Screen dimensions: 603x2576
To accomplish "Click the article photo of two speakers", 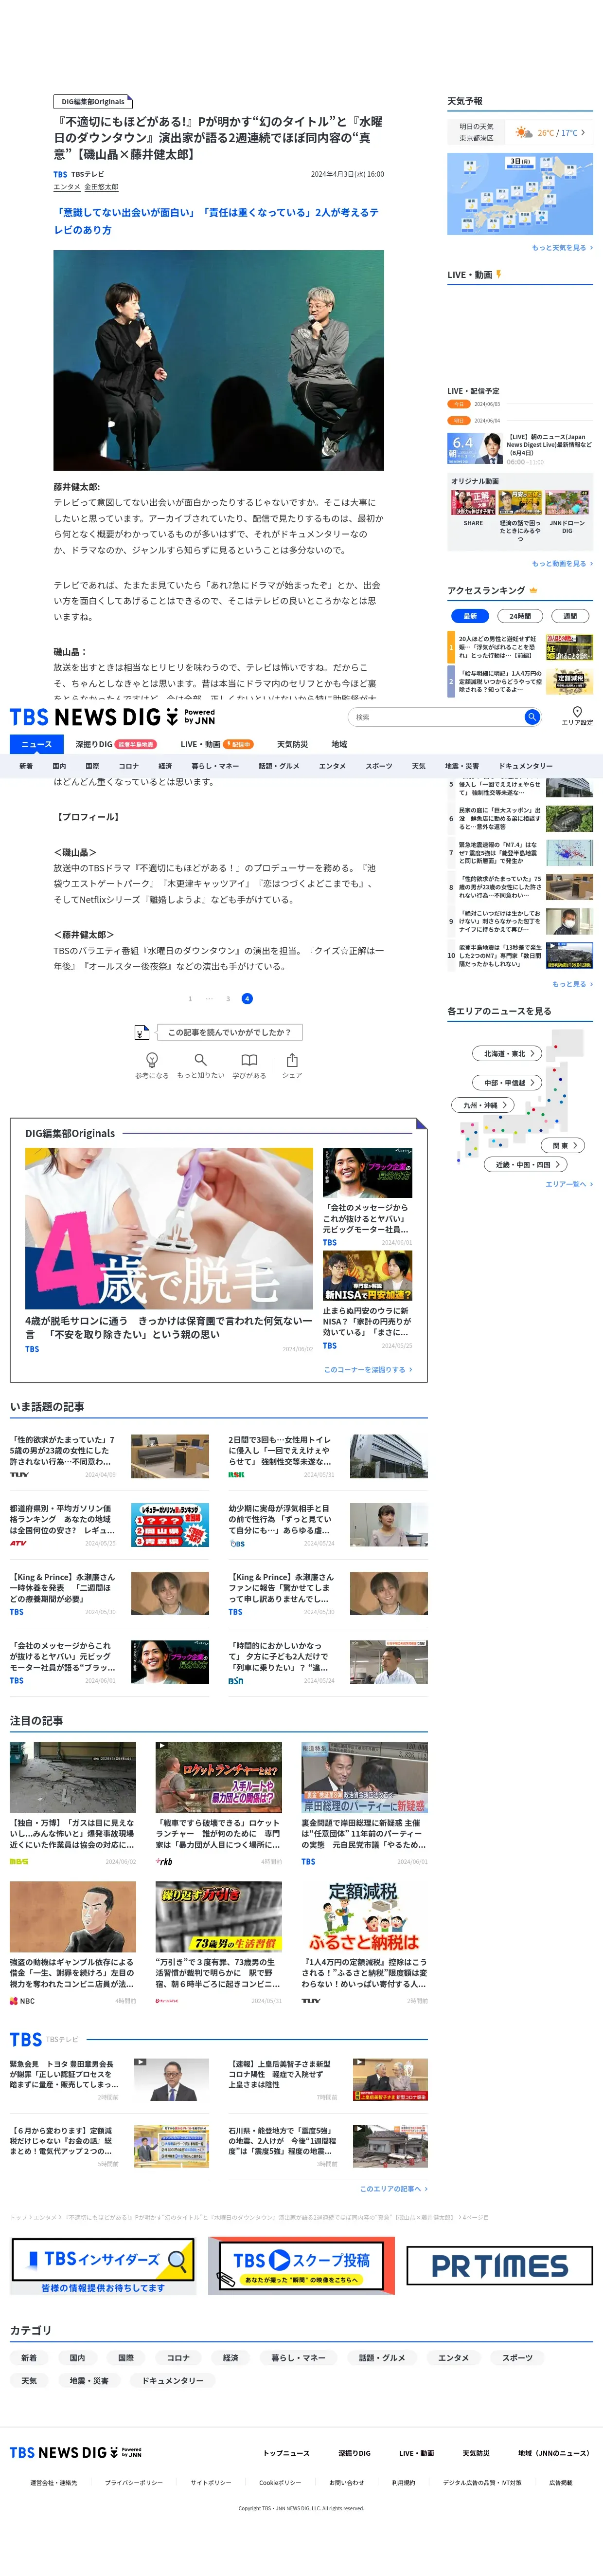I will click(x=219, y=360).
